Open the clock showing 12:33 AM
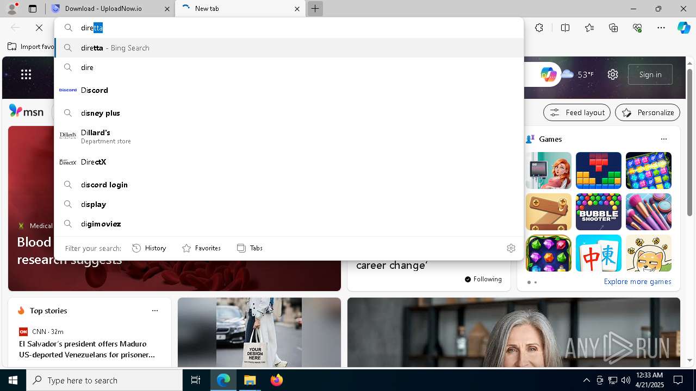The height and width of the screenshot is (391, 696). point(649,380)
